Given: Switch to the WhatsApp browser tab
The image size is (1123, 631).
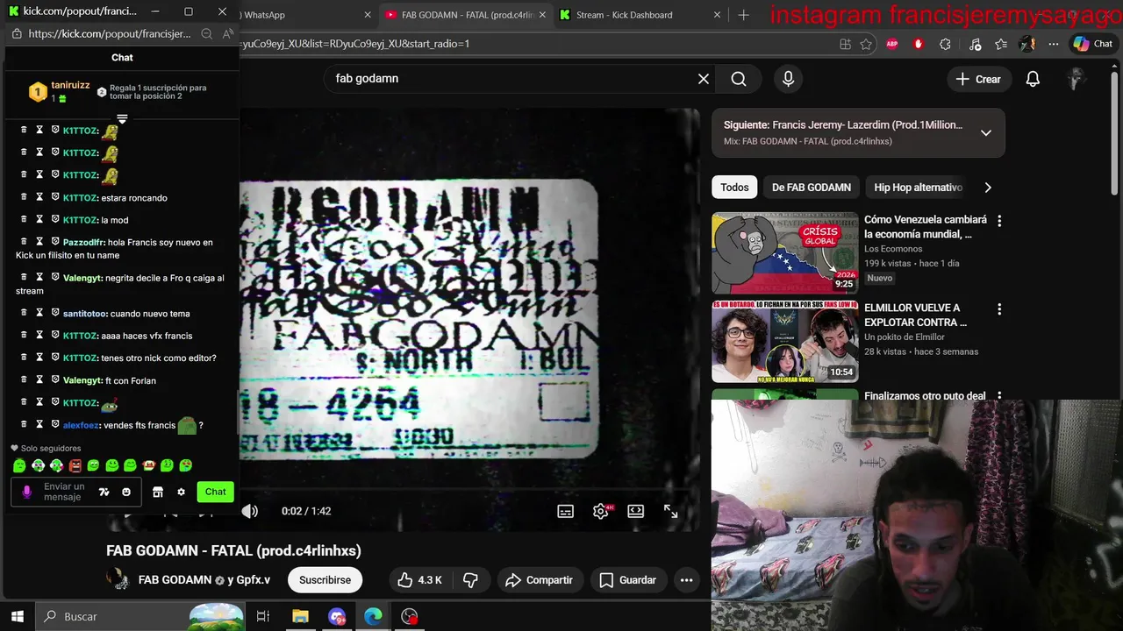Looking at the screenshot, I should pyautogui.click(x=303, y=15).
